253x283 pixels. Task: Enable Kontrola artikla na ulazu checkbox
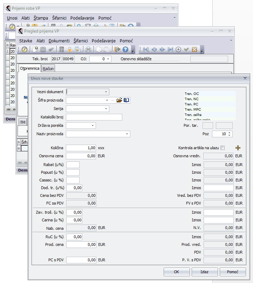point(223,148)
